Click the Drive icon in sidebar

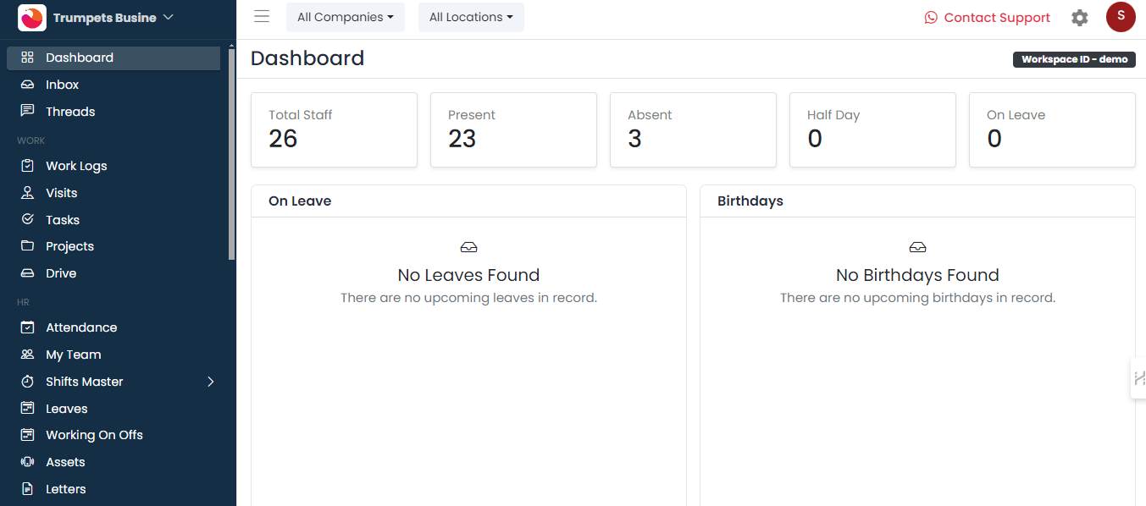tap(28, 273)
